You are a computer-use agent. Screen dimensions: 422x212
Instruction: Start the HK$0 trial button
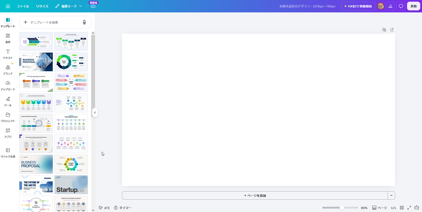[358, 6]
